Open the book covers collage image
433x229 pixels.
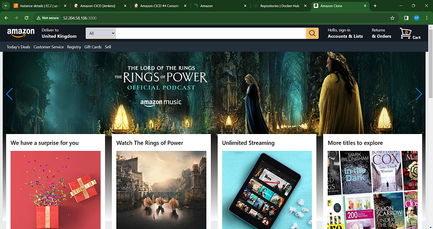coord(373,190)
